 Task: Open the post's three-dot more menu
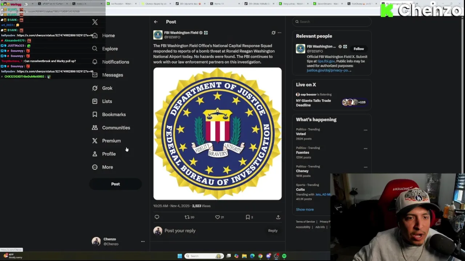click(279, 33)
